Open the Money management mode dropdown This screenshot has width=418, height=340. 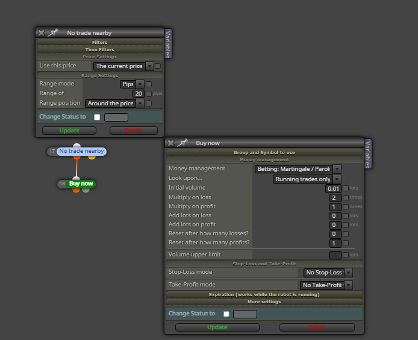point(298,169)
